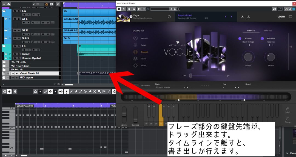The image size is (296, 157).
Task: Open auto-scroll options dropdown in key editor
Action: 55,91
